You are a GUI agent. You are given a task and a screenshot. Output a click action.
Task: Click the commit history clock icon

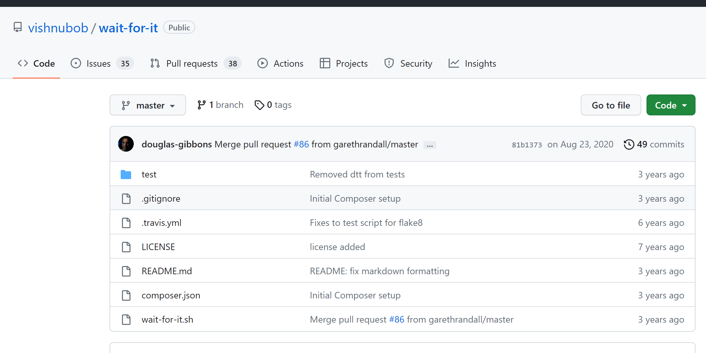point(629,144)
